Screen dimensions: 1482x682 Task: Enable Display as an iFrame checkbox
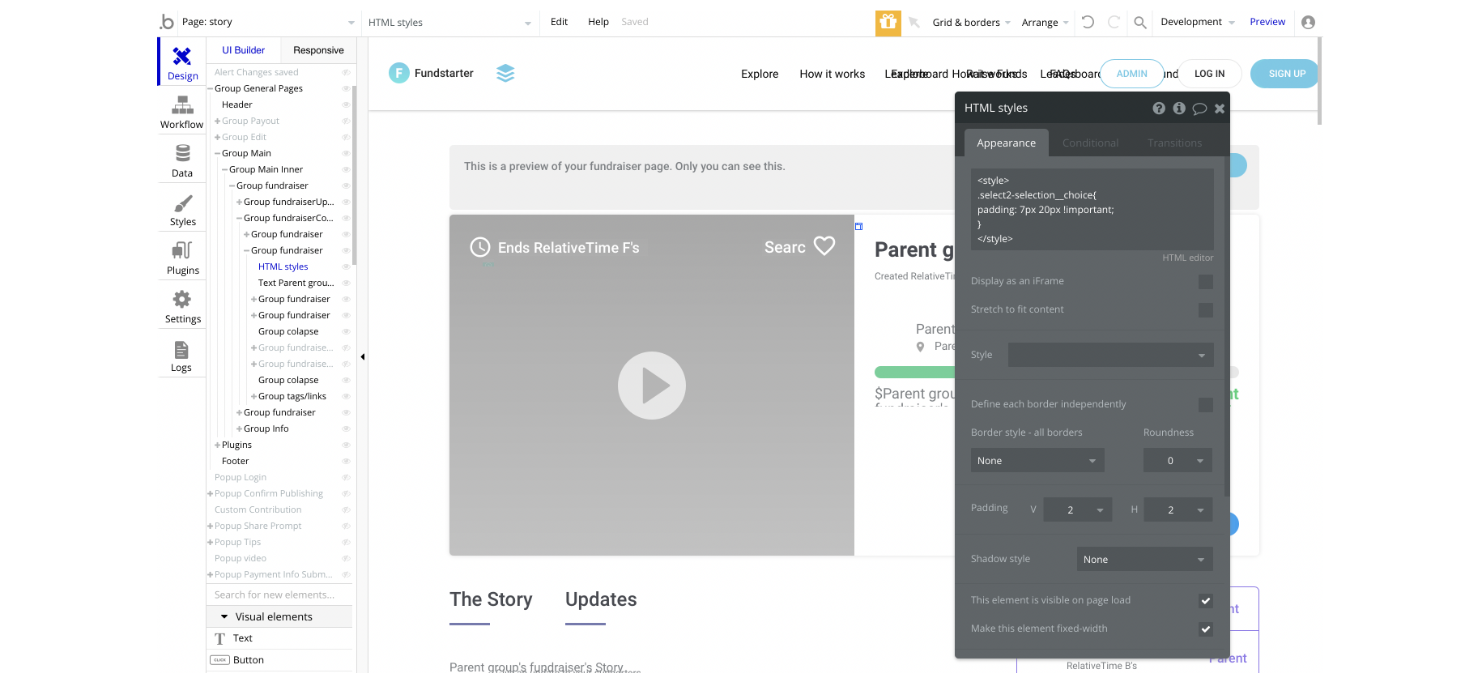coord(1205,282)
